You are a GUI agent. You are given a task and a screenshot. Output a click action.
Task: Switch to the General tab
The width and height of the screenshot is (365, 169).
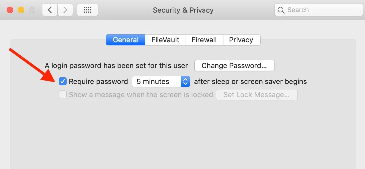[x=126, y=40]
